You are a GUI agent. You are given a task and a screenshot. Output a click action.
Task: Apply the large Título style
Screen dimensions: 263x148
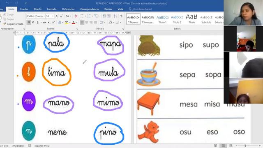(x=191, y=19)
